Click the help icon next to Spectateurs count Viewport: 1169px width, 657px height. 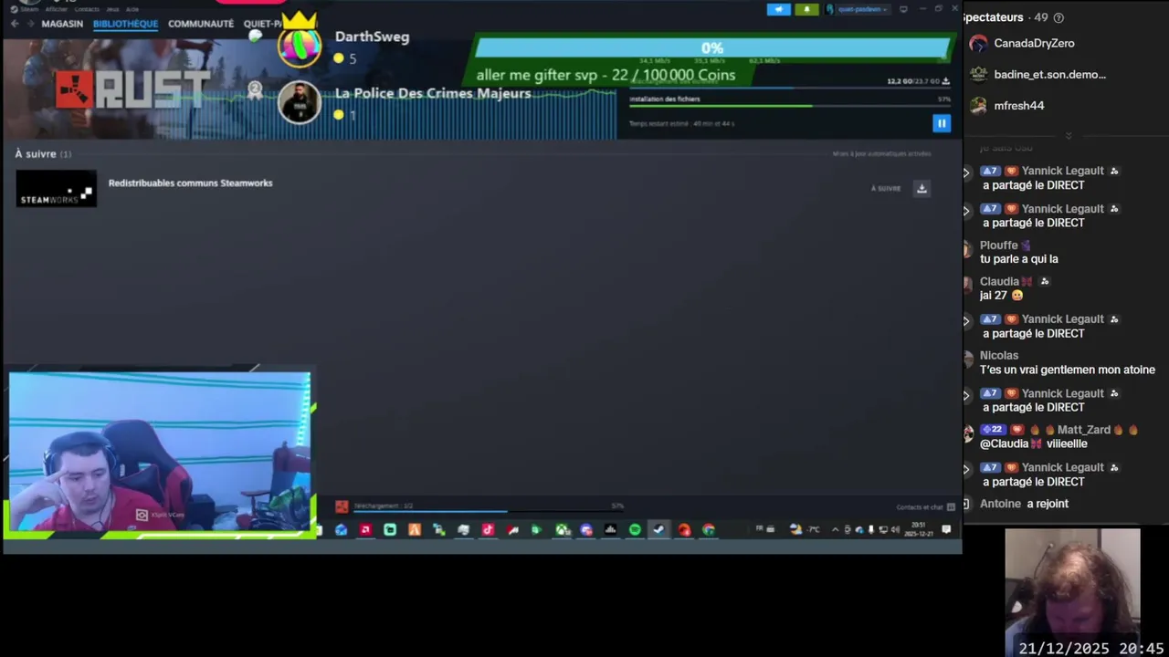pos(1058,17)
